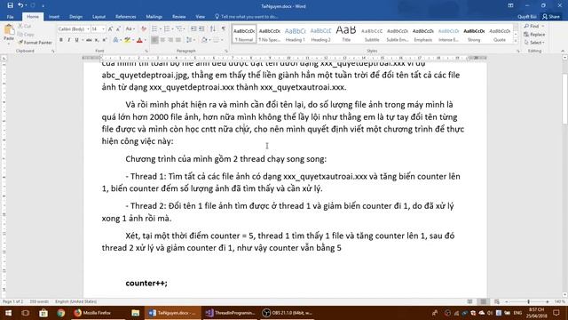Click the Tell me what you want to do box
The image size is (568, 320).
pos(247,17)
